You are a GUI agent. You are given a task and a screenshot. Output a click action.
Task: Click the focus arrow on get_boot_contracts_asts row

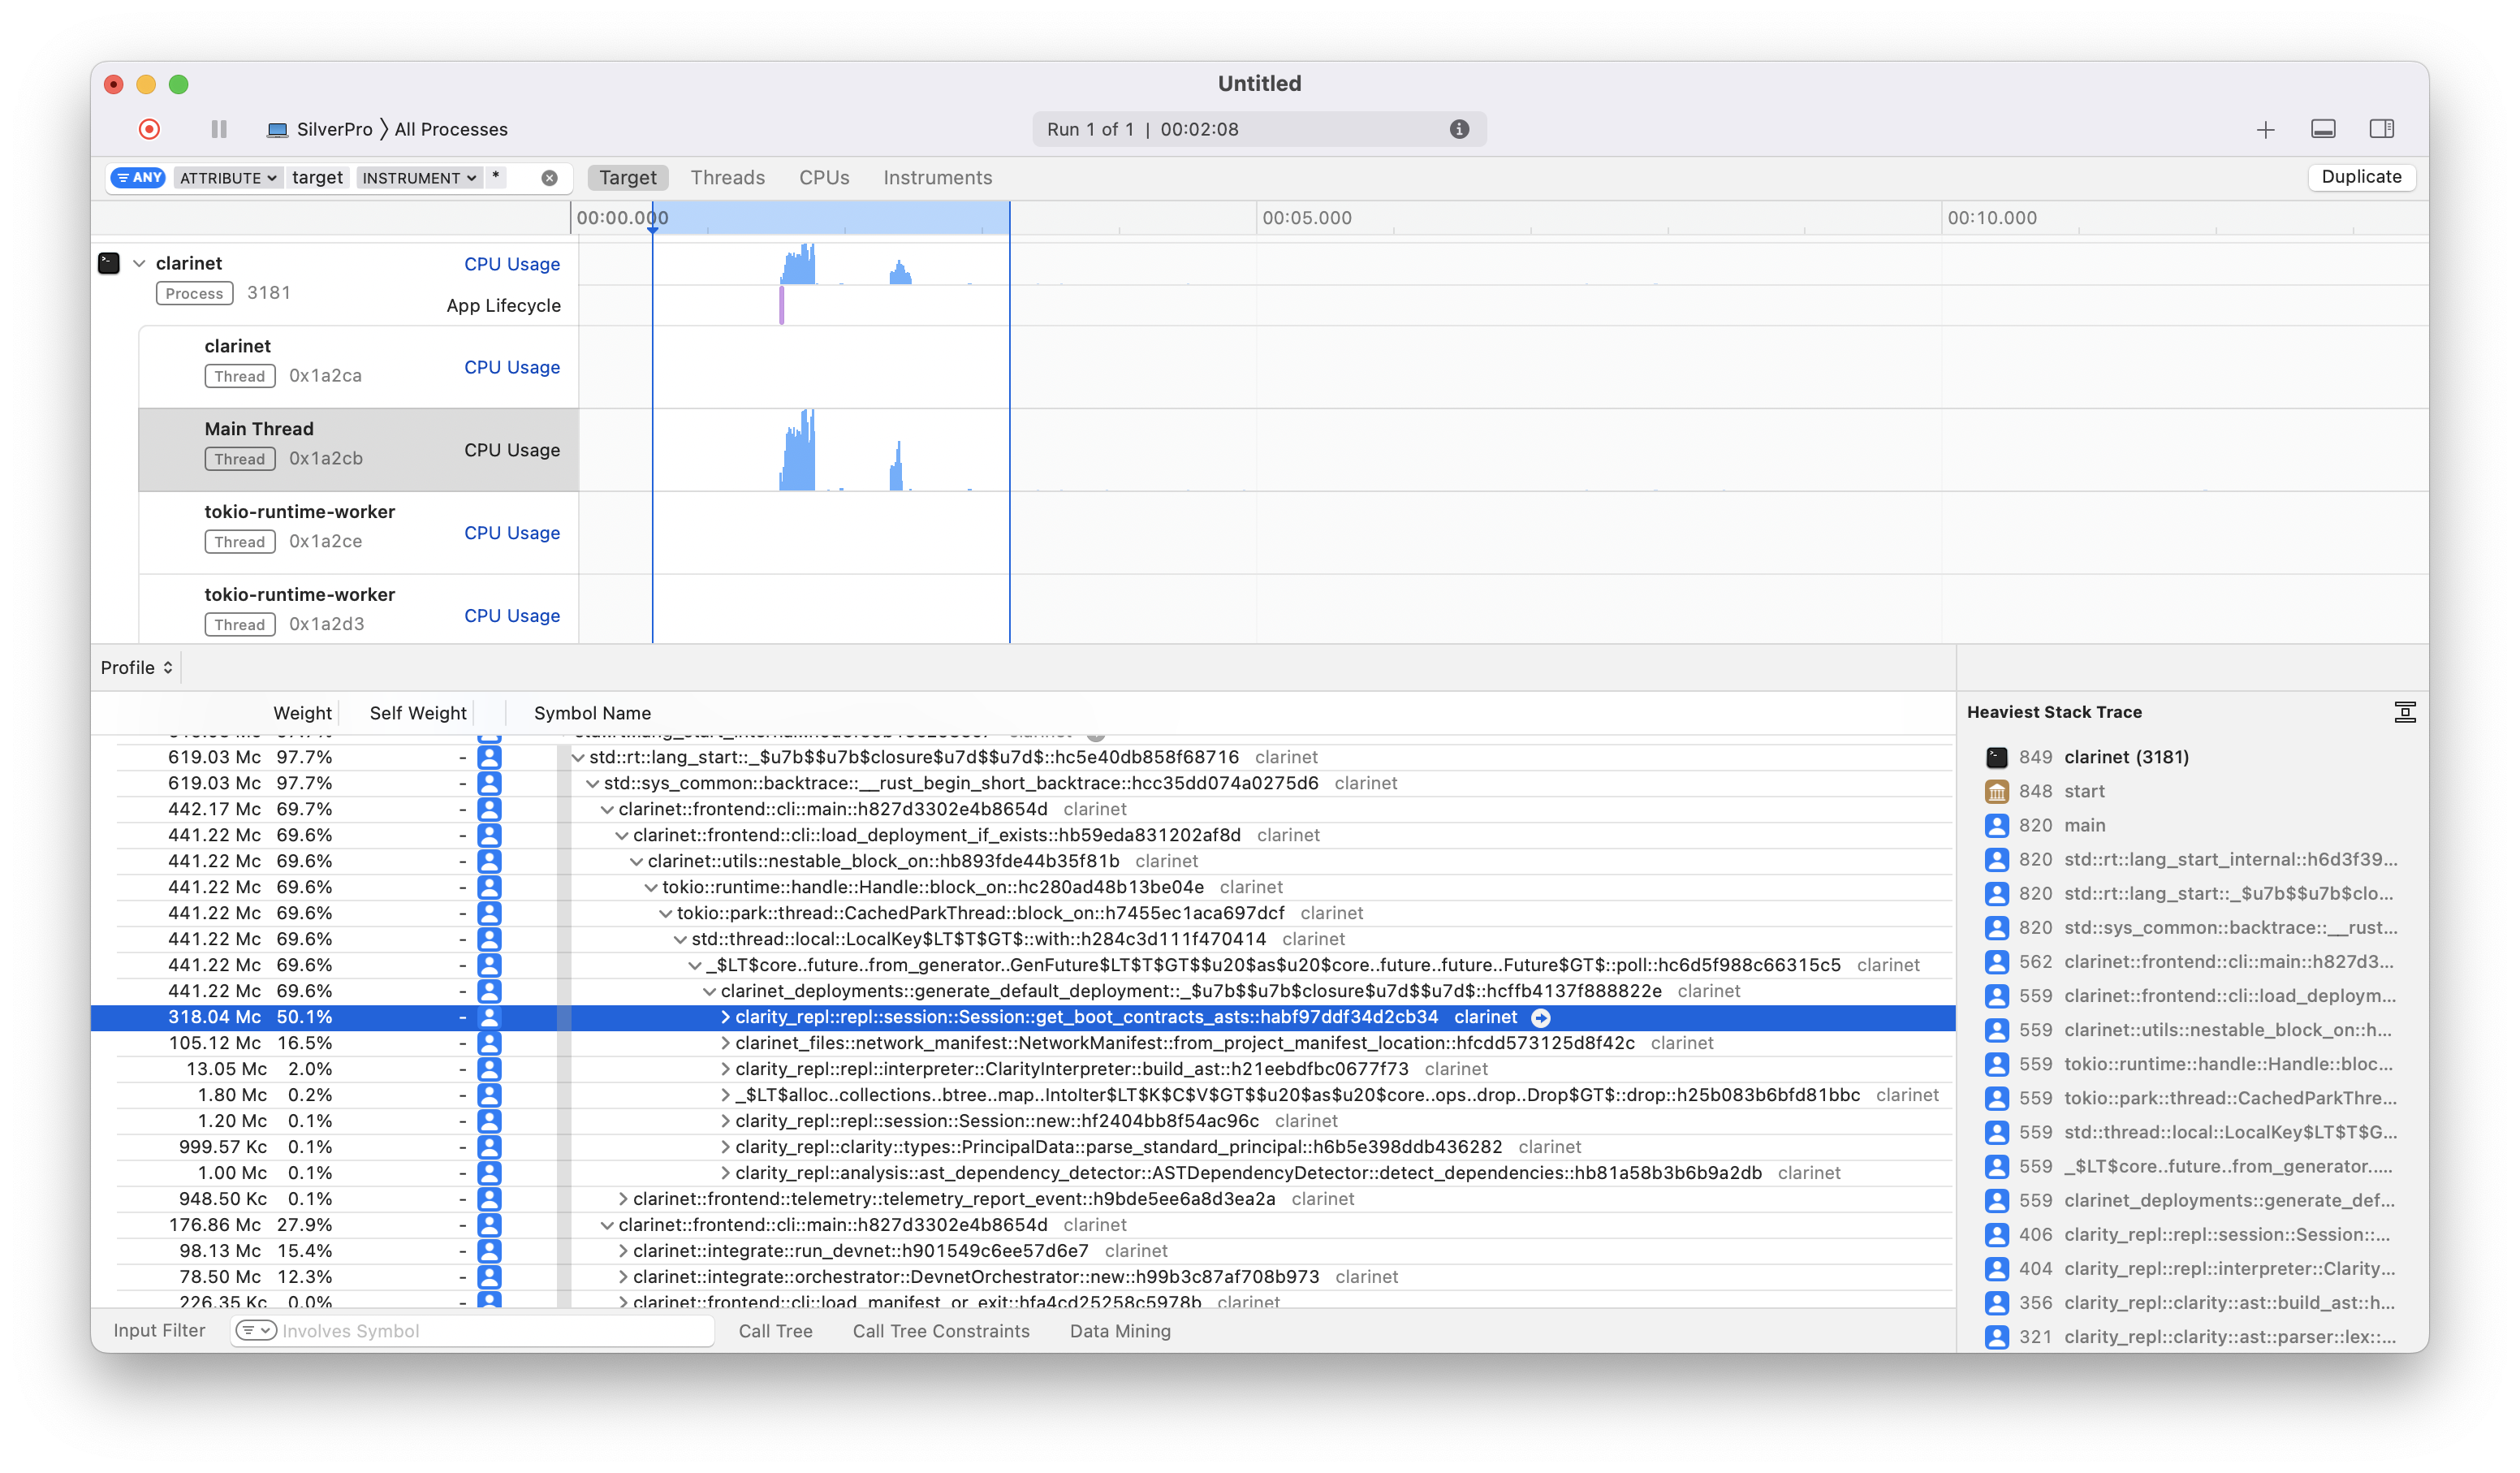click(x=1541, y=1017)
